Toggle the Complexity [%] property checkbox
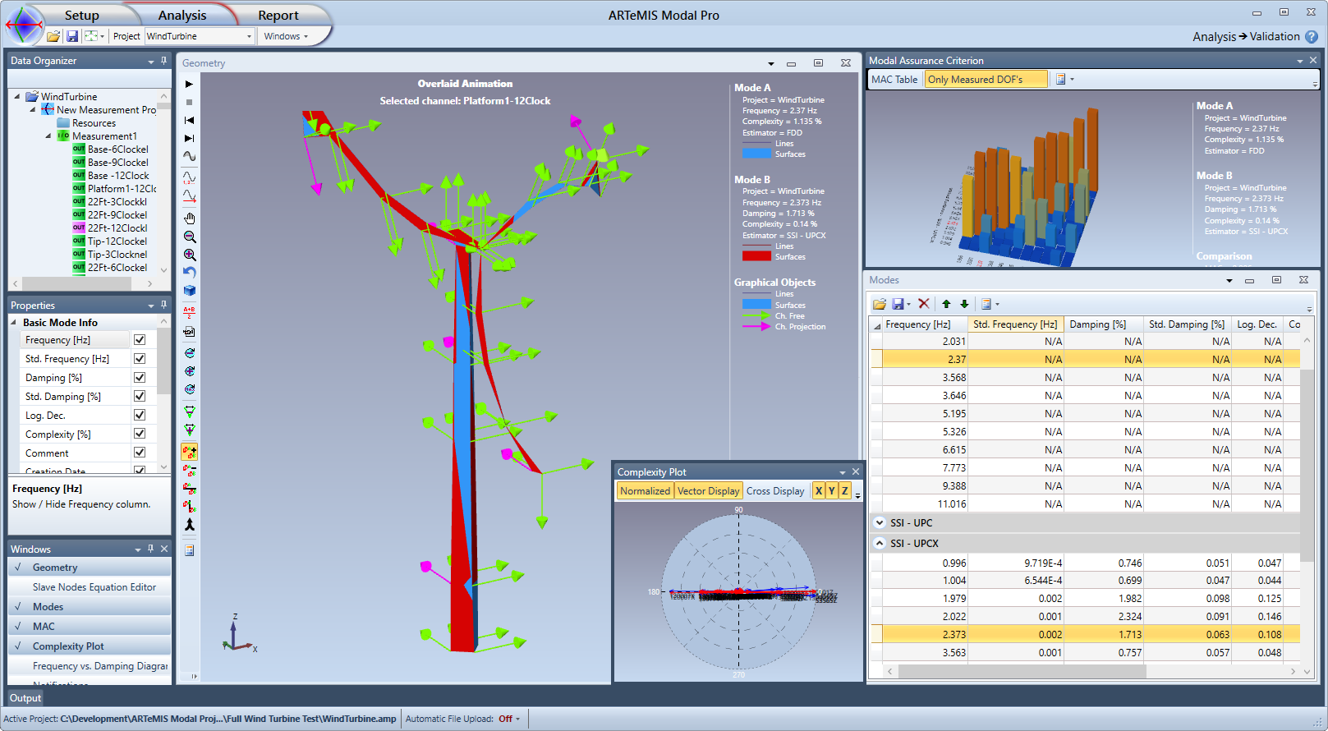This screenshot has width=1328, height=731. coord(140,434)
